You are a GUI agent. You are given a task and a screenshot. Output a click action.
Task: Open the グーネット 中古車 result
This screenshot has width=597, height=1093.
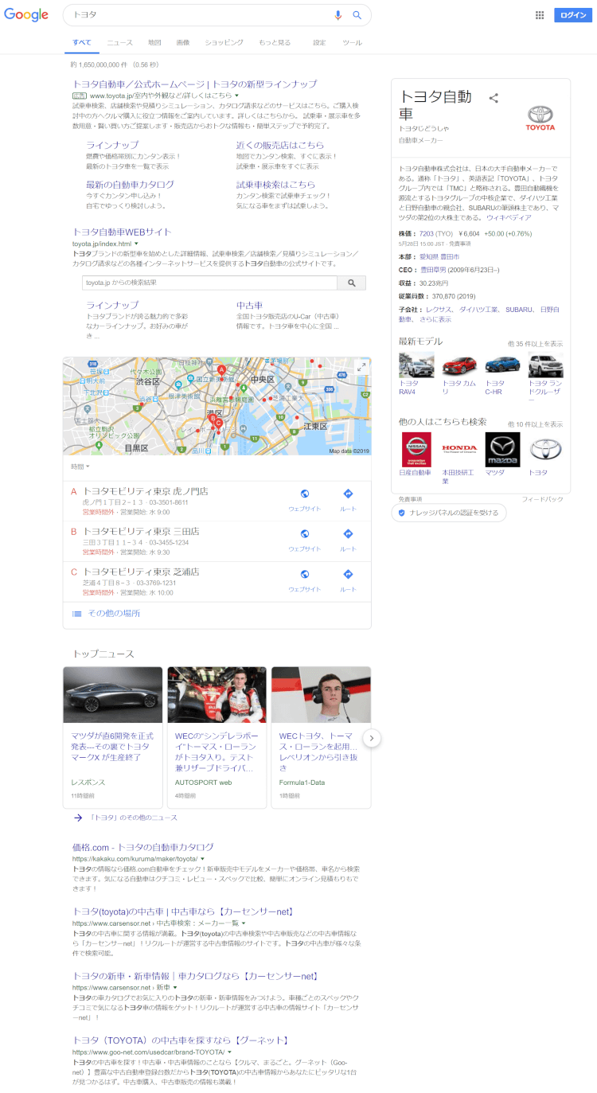tap(180, 1040)
